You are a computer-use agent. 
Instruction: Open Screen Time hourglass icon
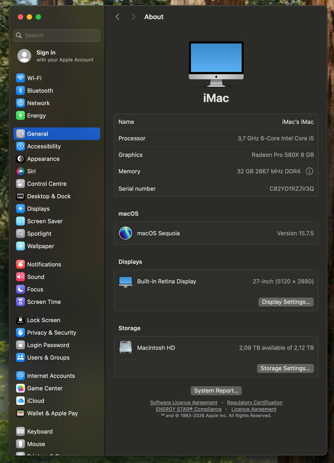coord(21,302)
